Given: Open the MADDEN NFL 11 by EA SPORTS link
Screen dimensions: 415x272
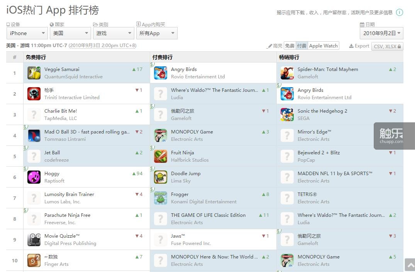Looking at the screenshot, I should pyautogui.click(x=335, y=174).
